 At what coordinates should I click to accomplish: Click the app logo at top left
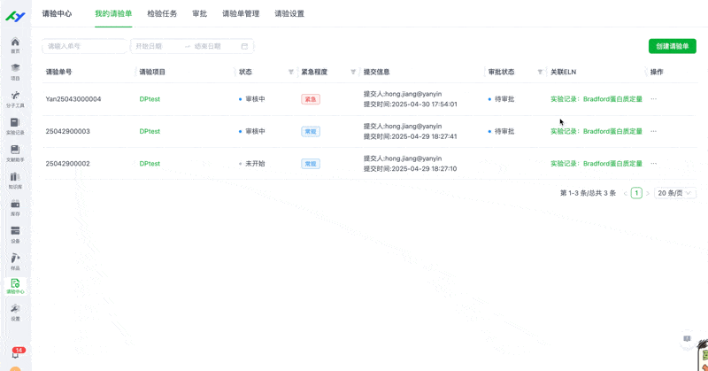click(15, 17)
